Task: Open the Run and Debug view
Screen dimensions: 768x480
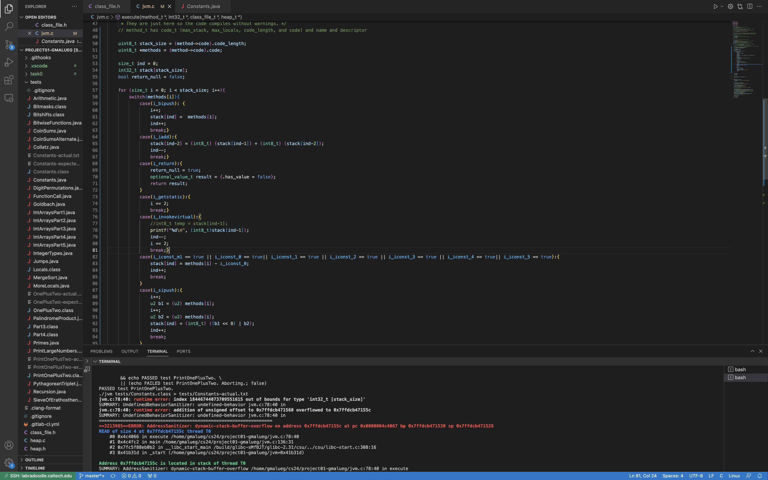Action: point(9,62)
